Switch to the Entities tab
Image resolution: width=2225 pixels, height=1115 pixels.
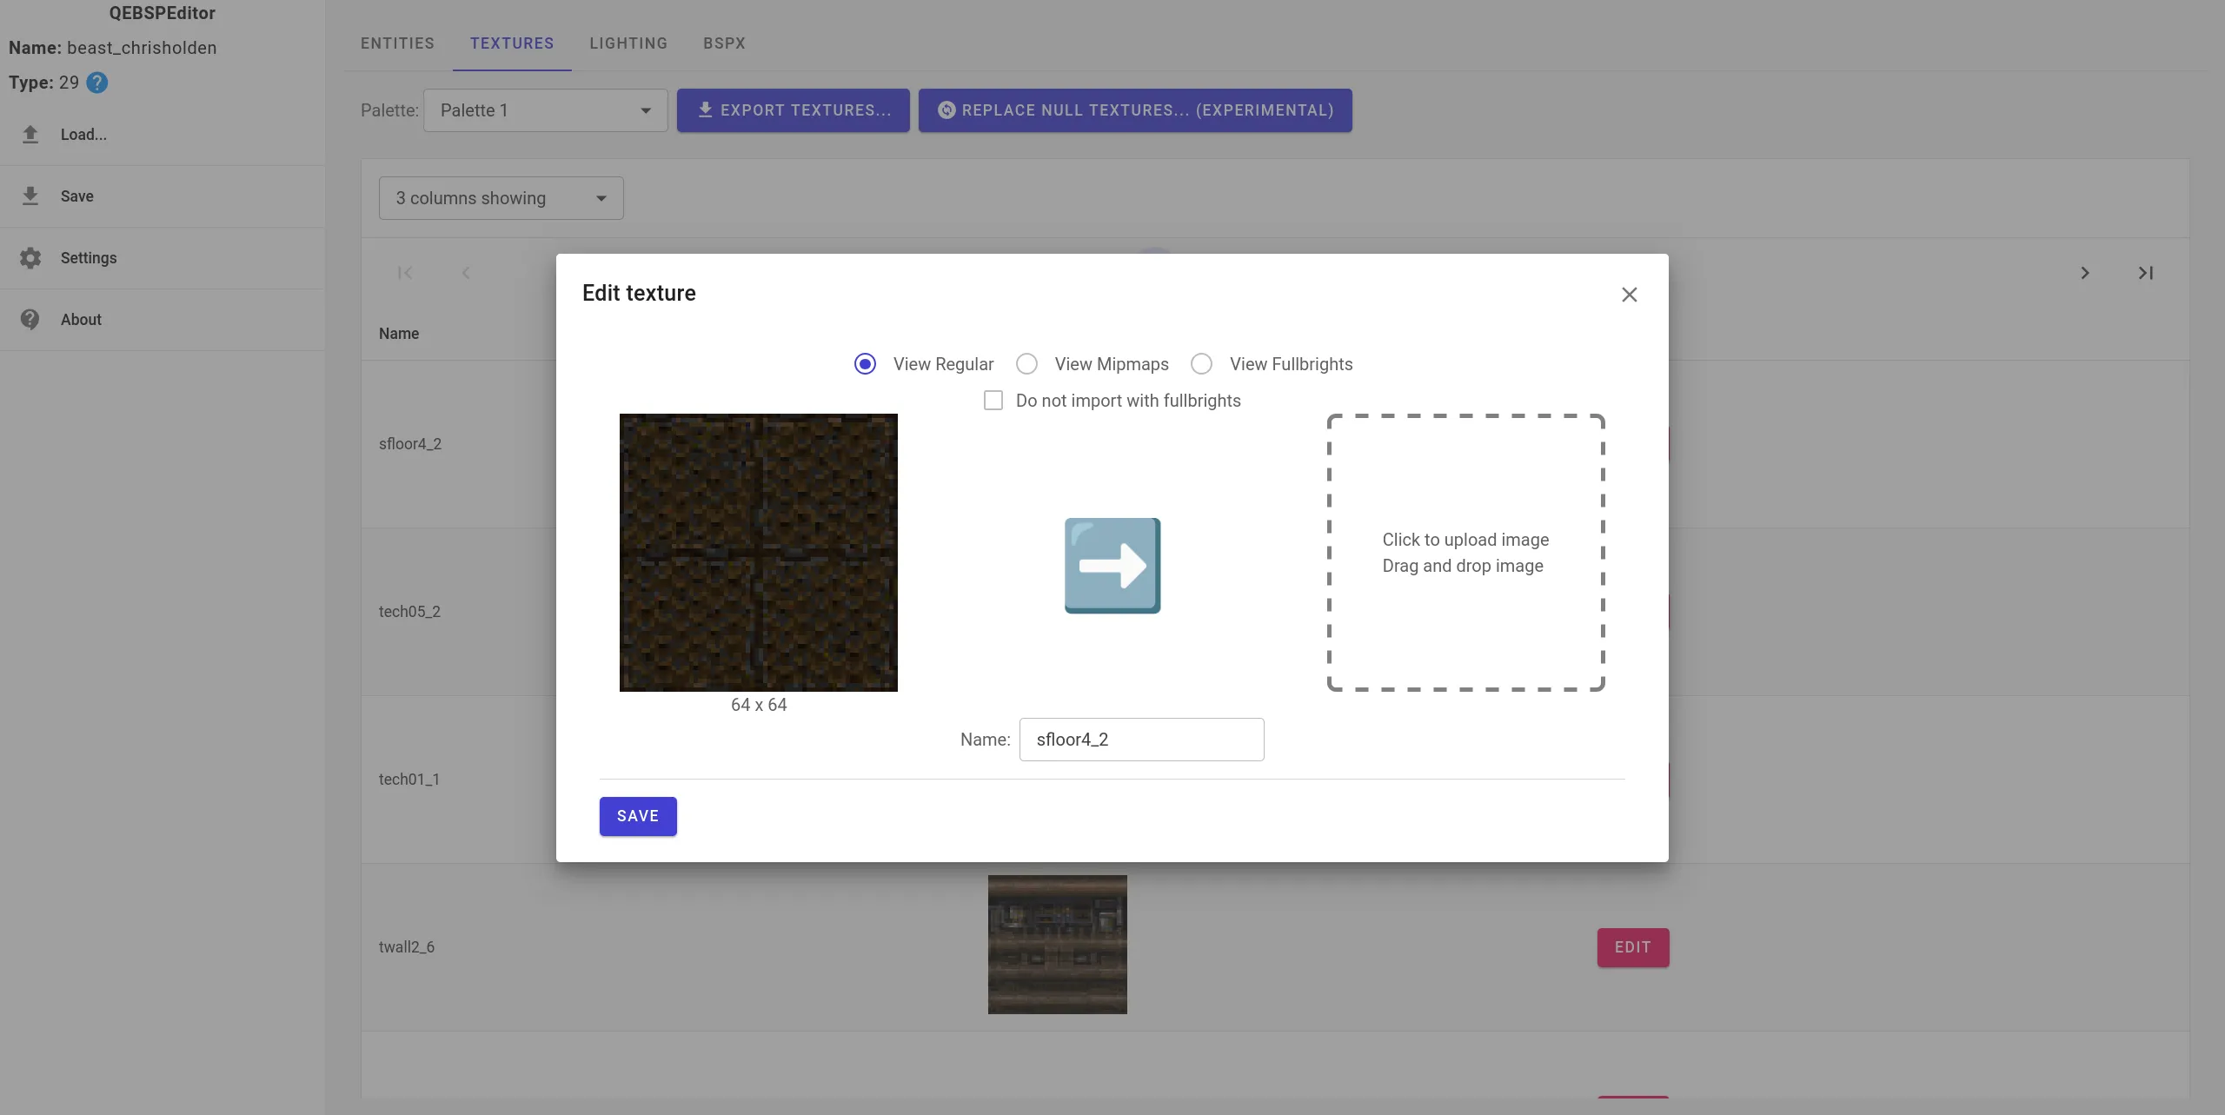pos(397,43)
